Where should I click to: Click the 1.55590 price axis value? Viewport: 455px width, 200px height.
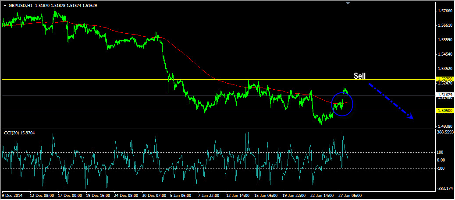(446, 40)
